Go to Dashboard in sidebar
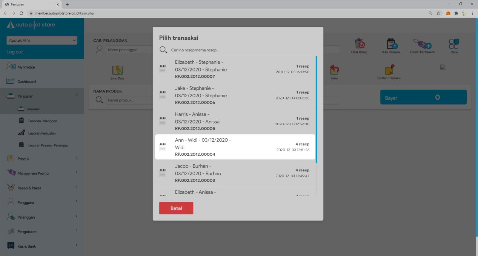The height and width of the screenshot is (256, 478). tap(27, 82)
